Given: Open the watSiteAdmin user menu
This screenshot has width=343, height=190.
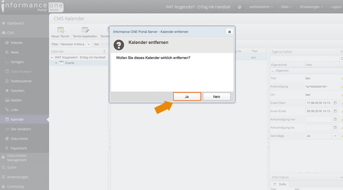Looking at the screenshot, I should [x=261, y=7].
